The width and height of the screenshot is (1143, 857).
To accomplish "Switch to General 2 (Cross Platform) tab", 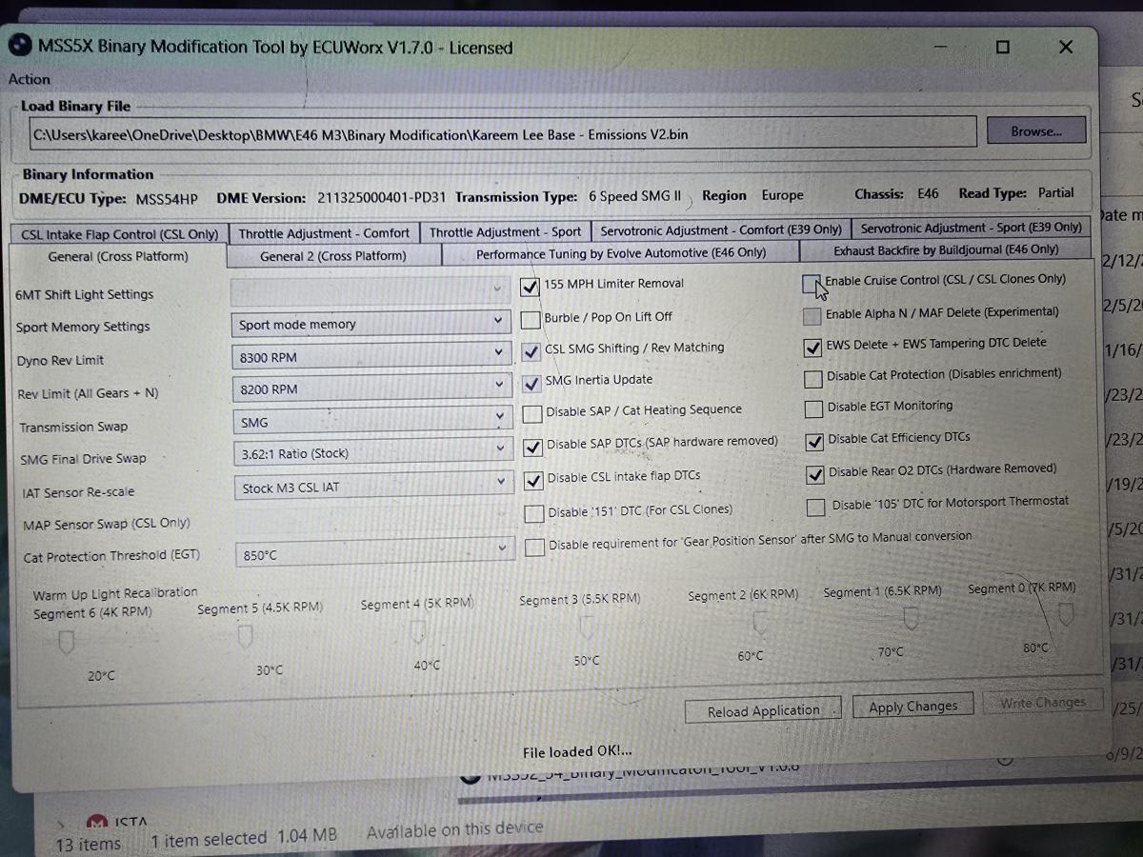I will (x=333, y=255).
